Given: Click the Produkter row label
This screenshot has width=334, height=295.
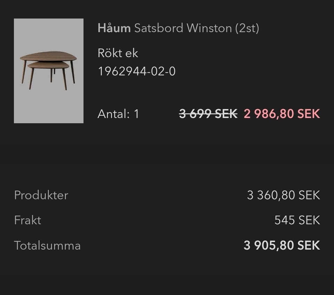Looking at the screenshot, I should click(41, 195).
